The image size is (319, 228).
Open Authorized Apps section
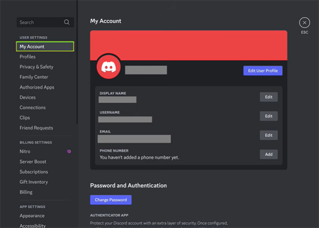[x=37, y=87]
